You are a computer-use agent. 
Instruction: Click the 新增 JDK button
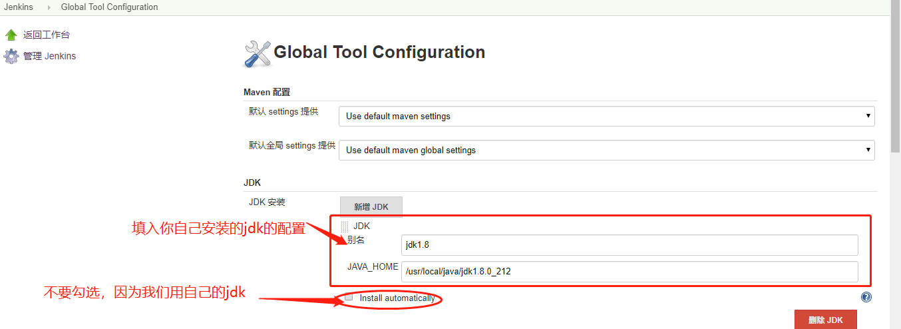[x=371, y=207]
